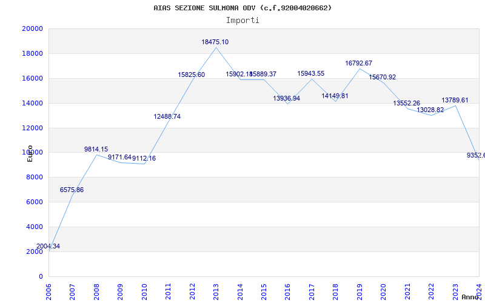Image resolution: width=485 pixels, height=303 pixels.
Task: Click the 2009 x-axis year label
Action: pos(120,291)
